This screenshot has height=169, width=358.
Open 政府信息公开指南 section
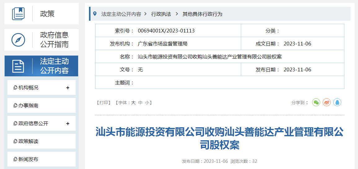(x=42, y=40)
